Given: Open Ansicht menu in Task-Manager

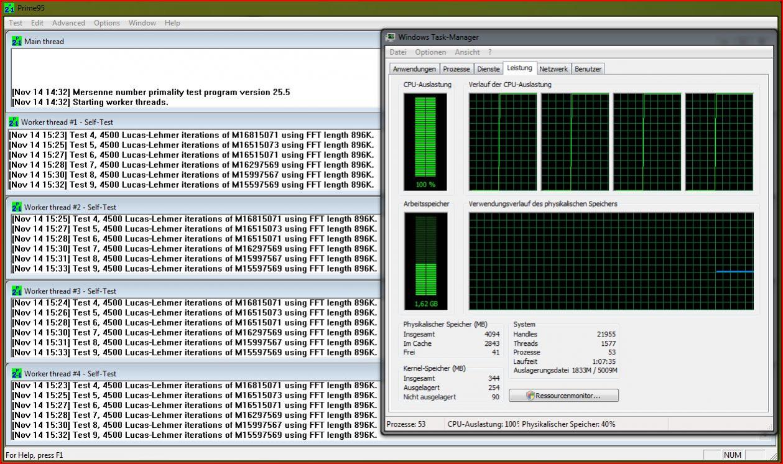Looking at the screenshot, I should pyautogui.click(x=467, y=52).
